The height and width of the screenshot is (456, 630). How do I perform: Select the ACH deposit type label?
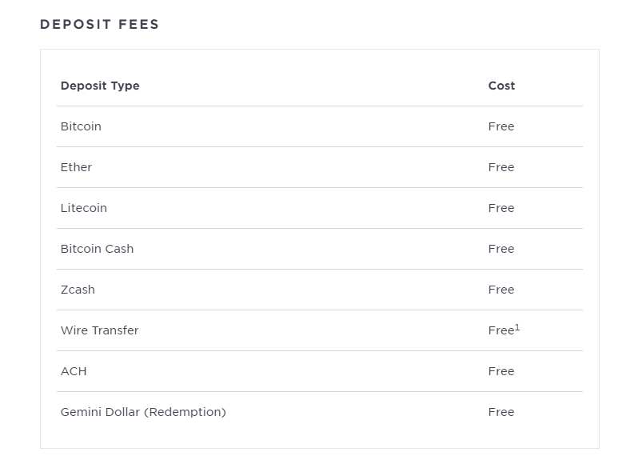74,371
